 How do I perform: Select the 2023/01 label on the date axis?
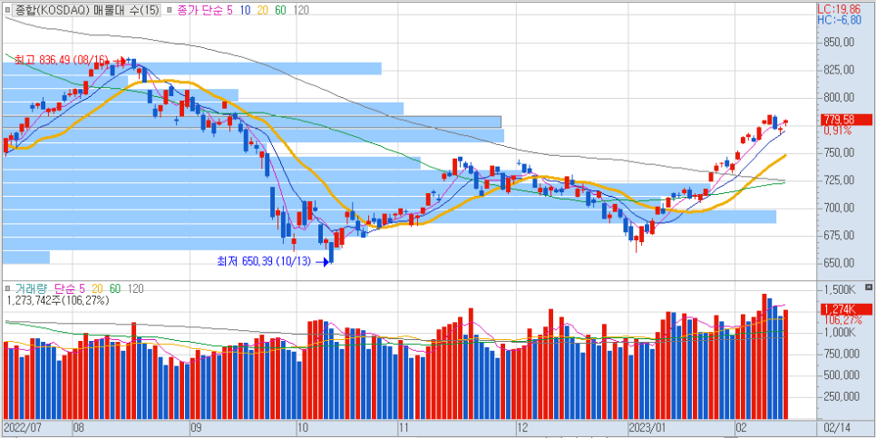(647, 425)
